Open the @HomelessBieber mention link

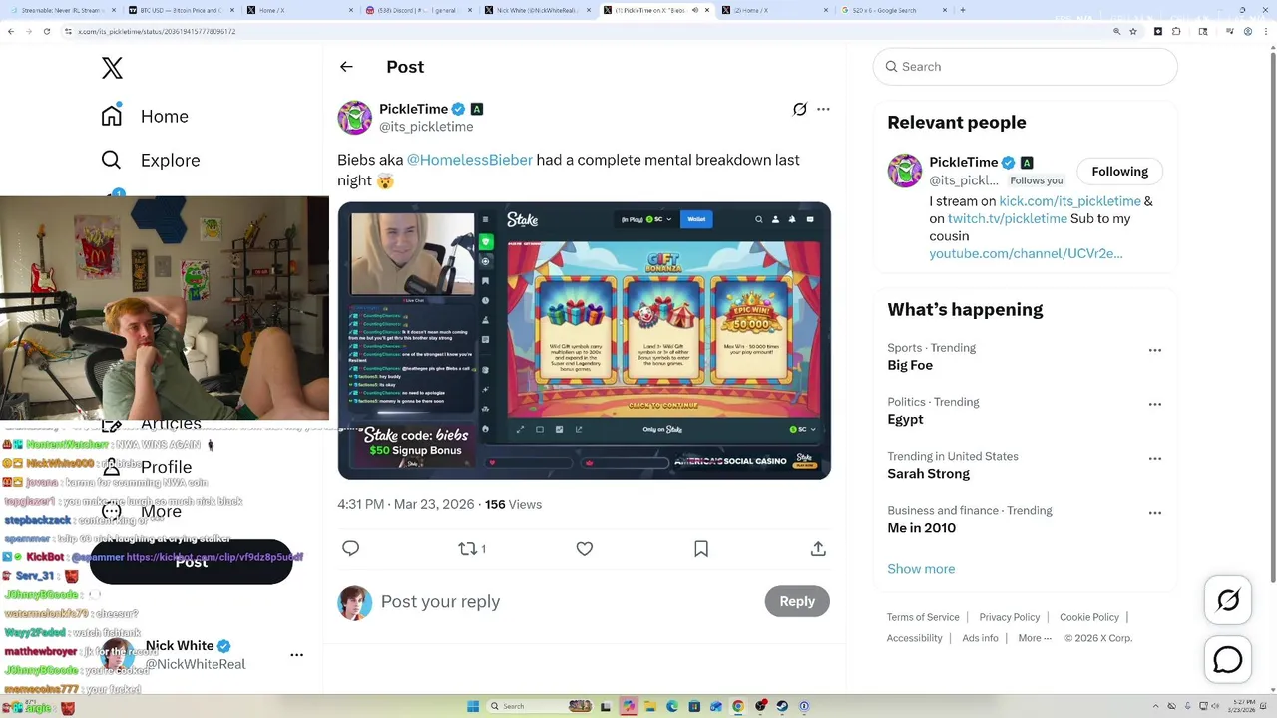tap(470, 160)
